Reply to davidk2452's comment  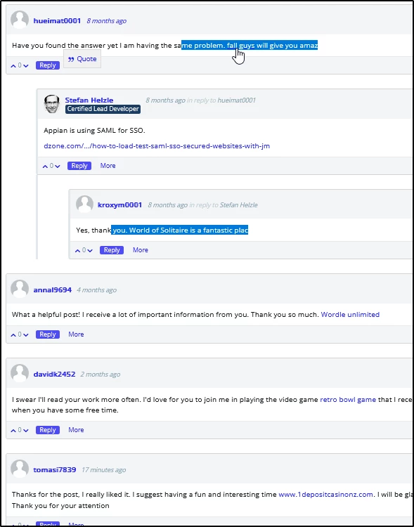48,430
